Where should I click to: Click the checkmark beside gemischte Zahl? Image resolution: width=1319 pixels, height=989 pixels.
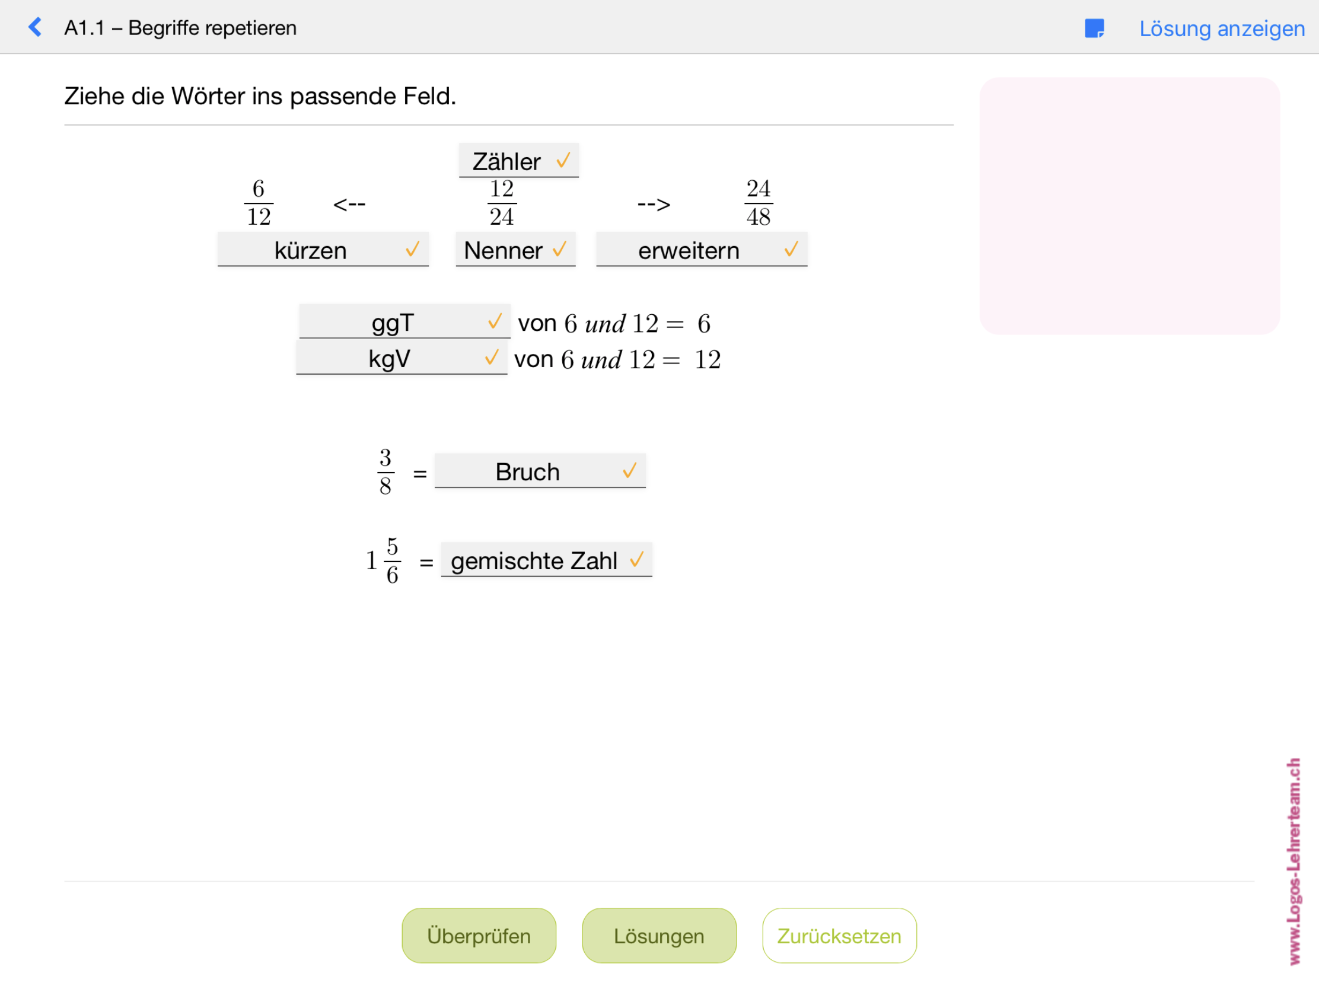pos(636,560)
